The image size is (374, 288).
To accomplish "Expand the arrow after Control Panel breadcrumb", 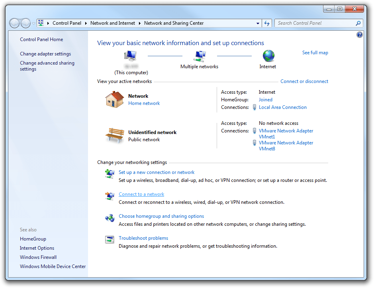I will (x=86, y=23).
